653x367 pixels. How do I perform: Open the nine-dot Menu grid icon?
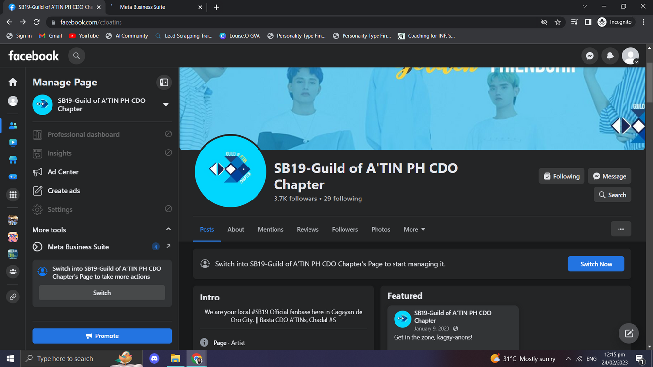click(x=13, y=195)
